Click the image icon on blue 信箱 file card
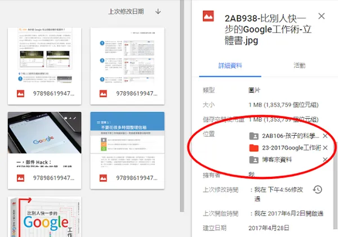Screen dimensions: 338x237 [x=103, y=178]
